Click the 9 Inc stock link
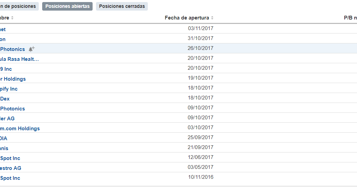Viewport: 357px width, 187px height. click(x=6, y=69)
